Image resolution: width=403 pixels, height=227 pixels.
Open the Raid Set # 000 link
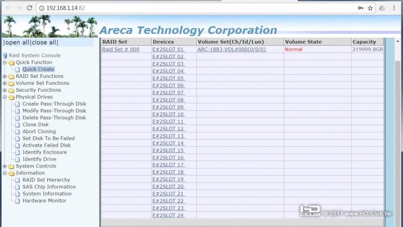(120, 49)
